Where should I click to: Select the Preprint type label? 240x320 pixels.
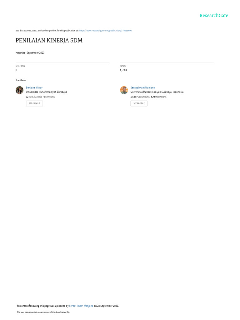(x=20, y=53)
